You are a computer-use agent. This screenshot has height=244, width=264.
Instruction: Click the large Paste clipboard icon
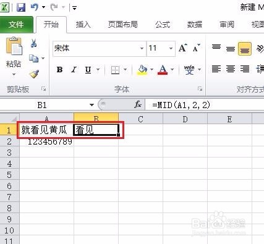click(x=14, y=46)
